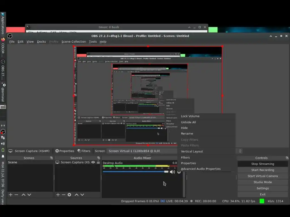Click Start Virtual Camera button
Screen dimensions: 290x217
coord(263,176)
